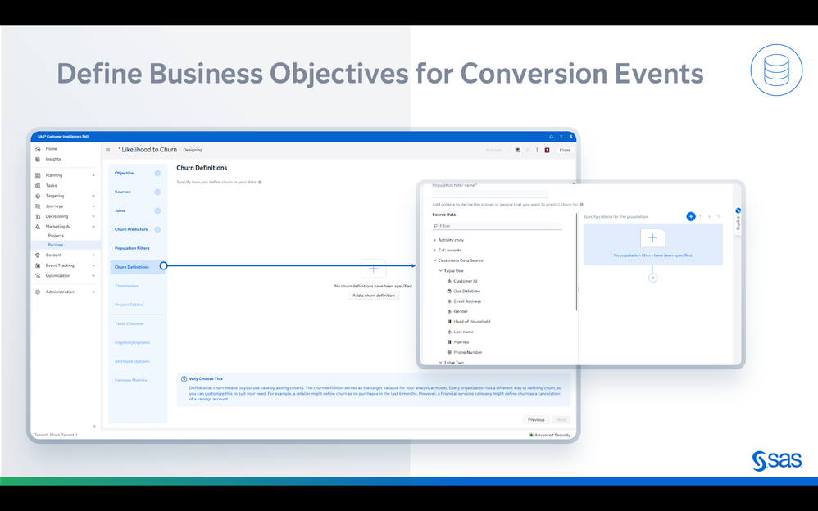The width and height of the screenshot is (818, 511).
Task: Click the info icon after 'define churn in your data'
Action: (x=261, y=183)
